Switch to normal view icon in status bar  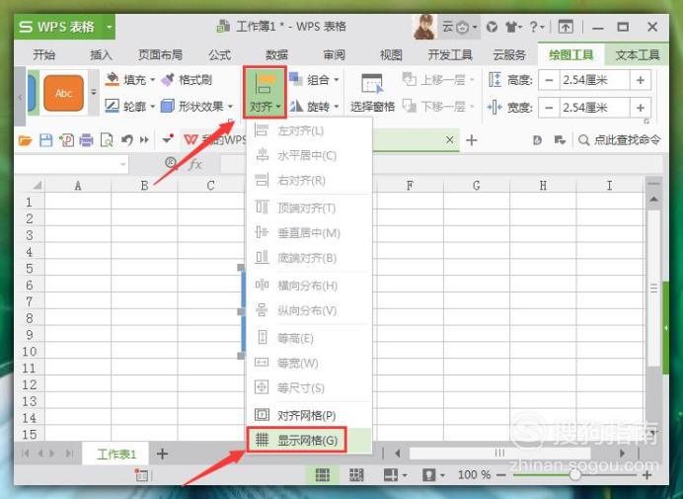click(323, 475)
